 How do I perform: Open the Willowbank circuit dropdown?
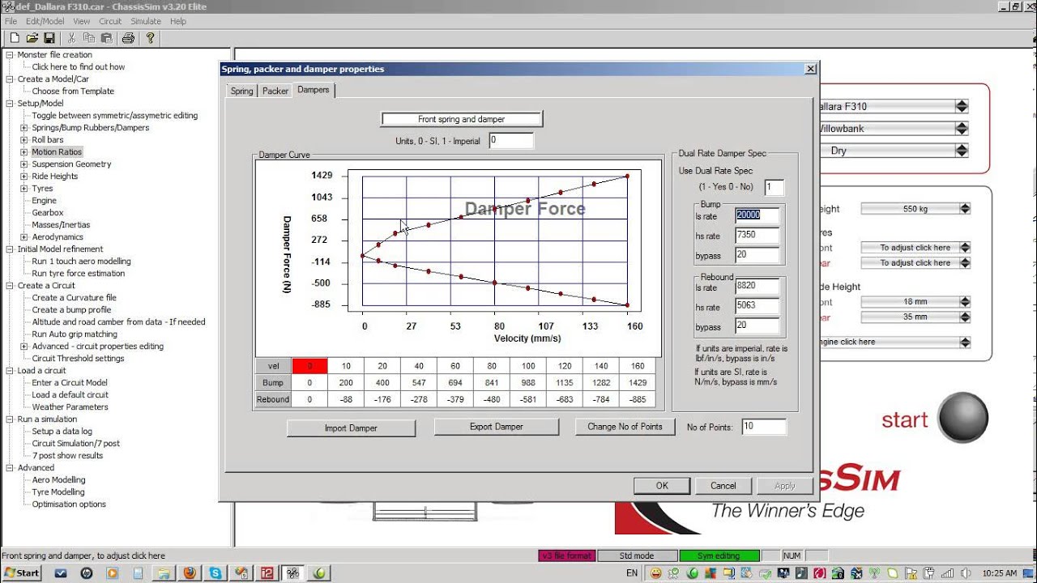click(961, 128)
